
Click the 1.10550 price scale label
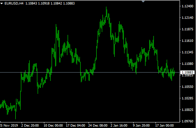tap(187, 86)
